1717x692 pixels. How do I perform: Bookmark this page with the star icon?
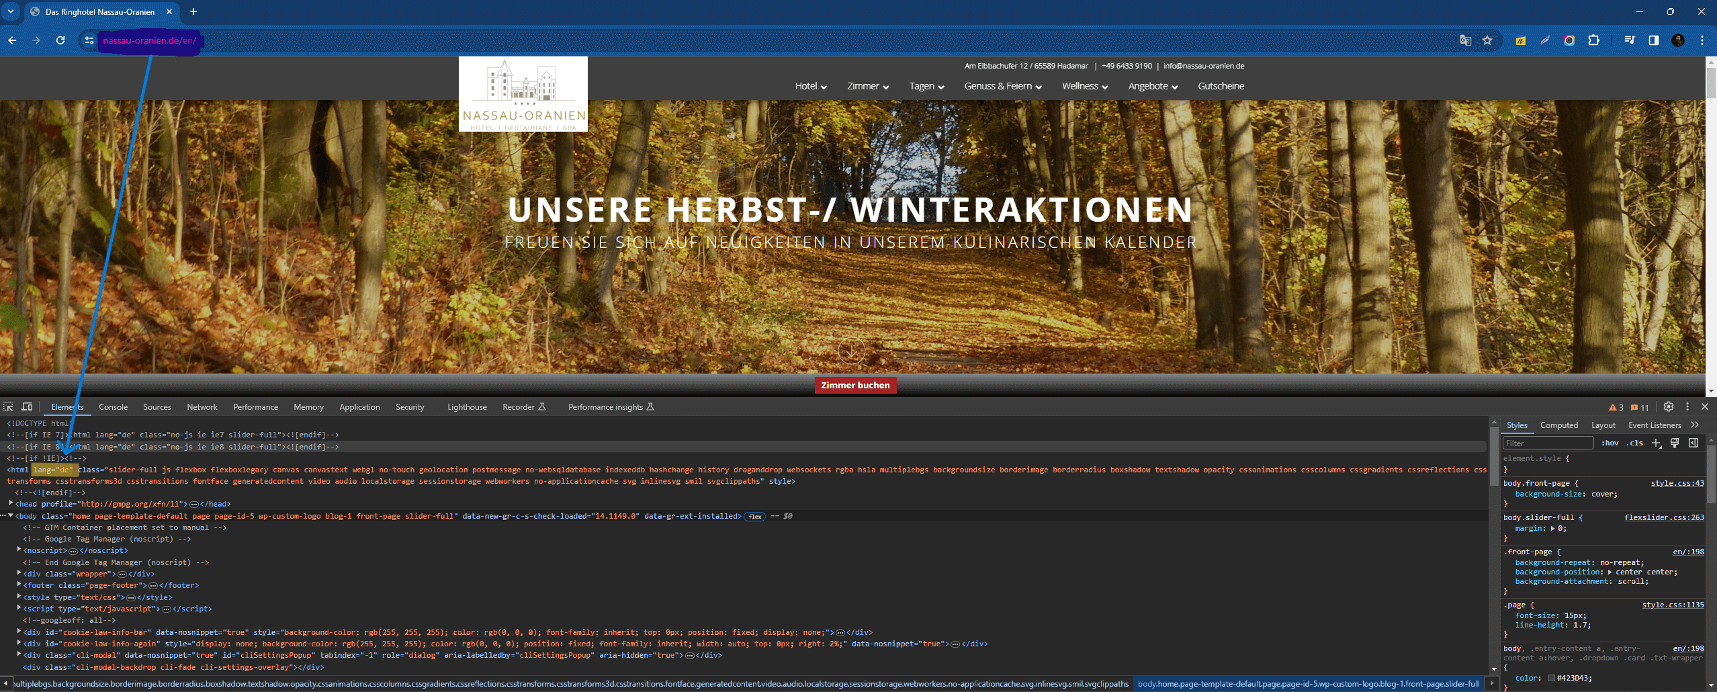click(1487, 40)
